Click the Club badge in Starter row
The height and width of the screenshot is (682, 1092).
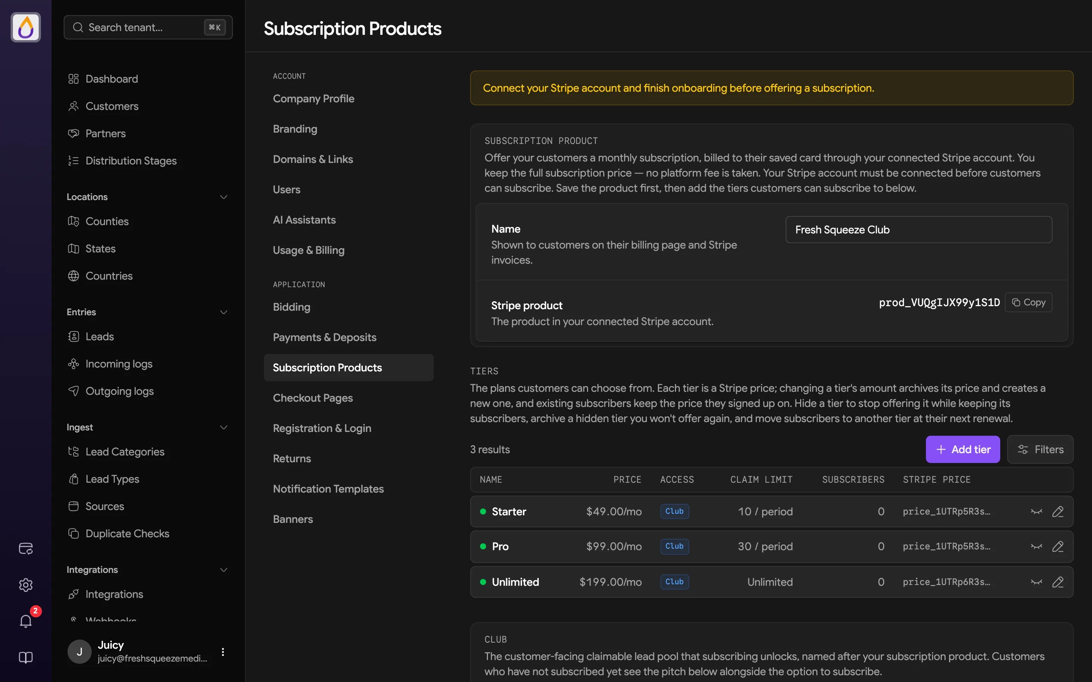[674, 511]
